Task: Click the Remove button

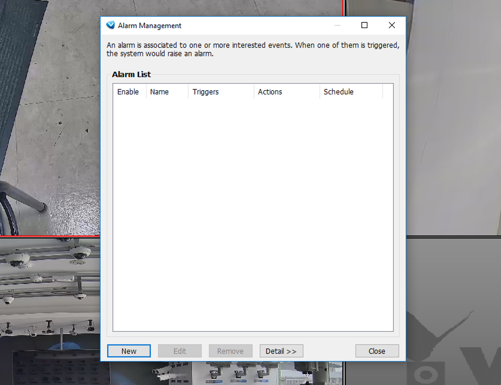Action: tap(230, 351)
